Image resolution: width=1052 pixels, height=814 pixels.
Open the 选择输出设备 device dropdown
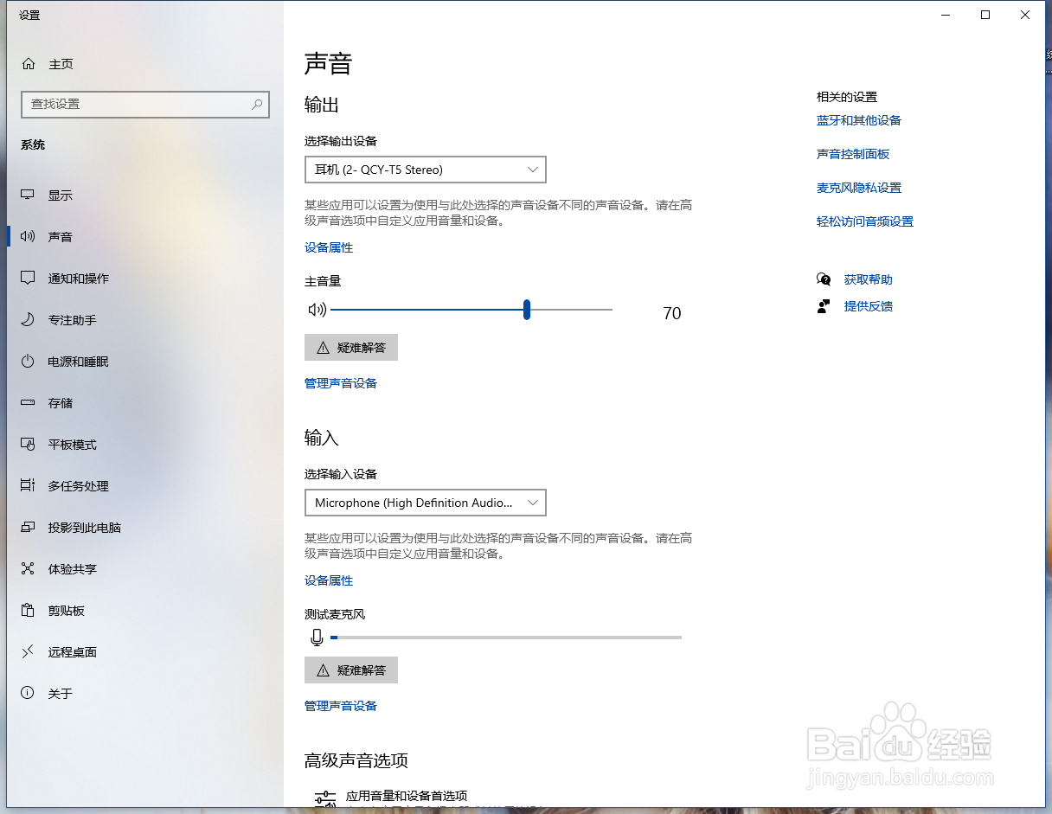point(425,169)
